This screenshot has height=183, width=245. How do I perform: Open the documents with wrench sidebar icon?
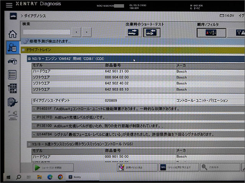pos(12,102)
